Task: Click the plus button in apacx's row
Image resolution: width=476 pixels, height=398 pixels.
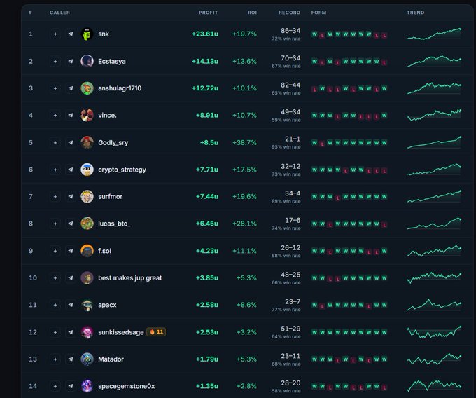Action: 55,305
